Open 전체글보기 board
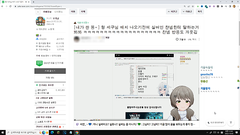Viewport: 240px width, 135px height. [x=42, y=90]
